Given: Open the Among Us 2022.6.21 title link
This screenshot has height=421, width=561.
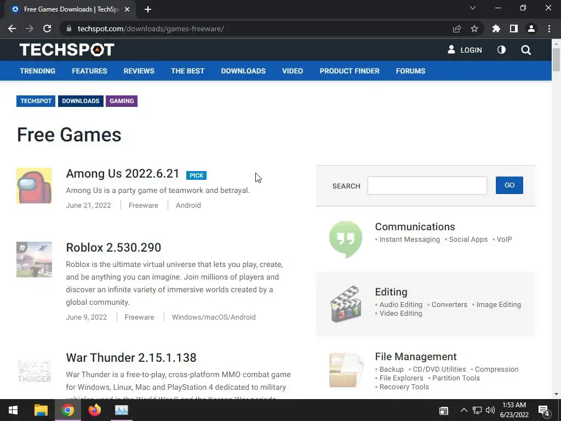Looking at the screenshot, I should (122, 174).
